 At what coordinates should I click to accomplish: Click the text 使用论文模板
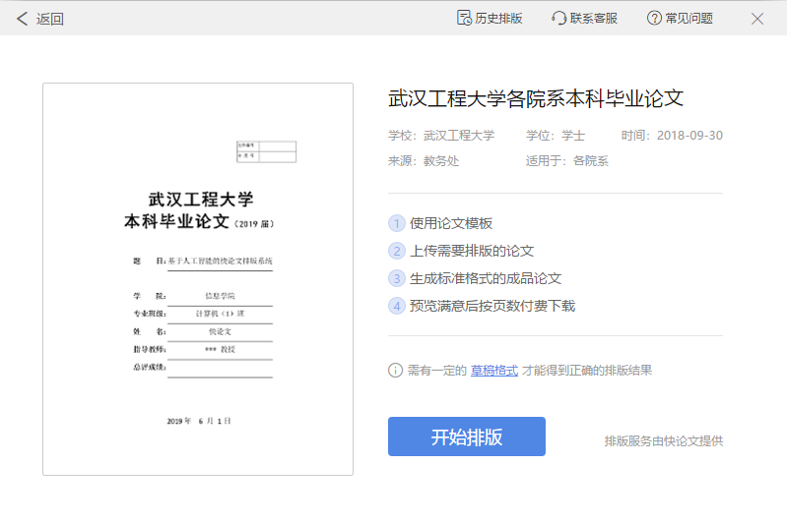[451, 223]
